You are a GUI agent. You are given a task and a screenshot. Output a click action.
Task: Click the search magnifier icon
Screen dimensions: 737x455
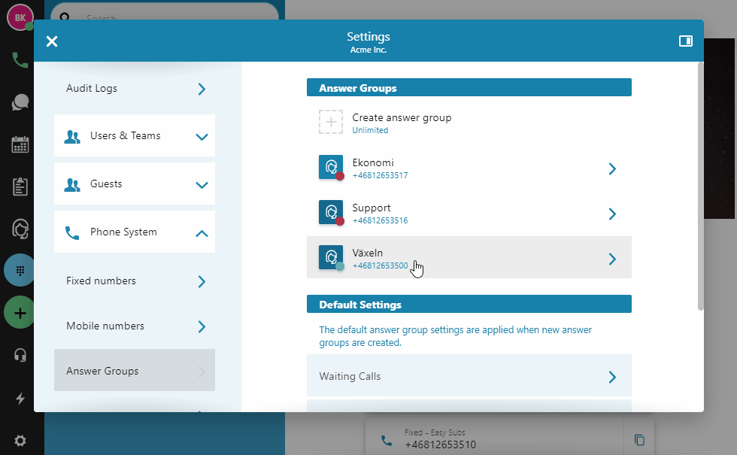tap(65, 17)
